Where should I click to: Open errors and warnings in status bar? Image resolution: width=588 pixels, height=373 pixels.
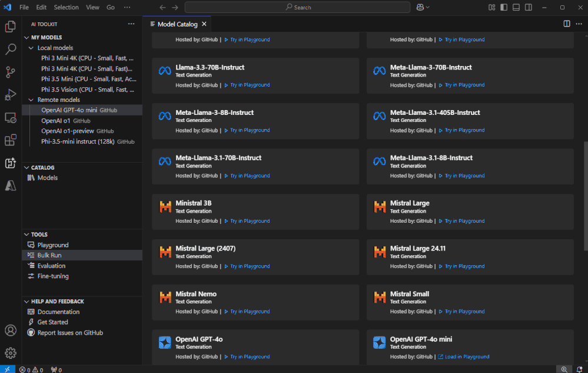[31, 369]
